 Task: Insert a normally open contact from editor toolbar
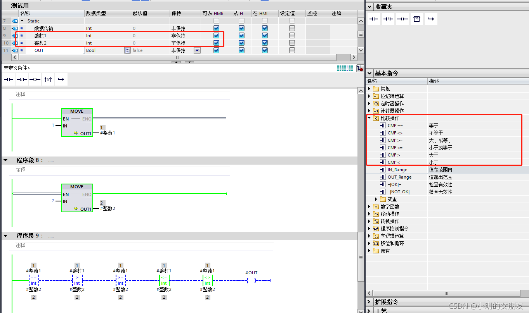tap(8, 79)
